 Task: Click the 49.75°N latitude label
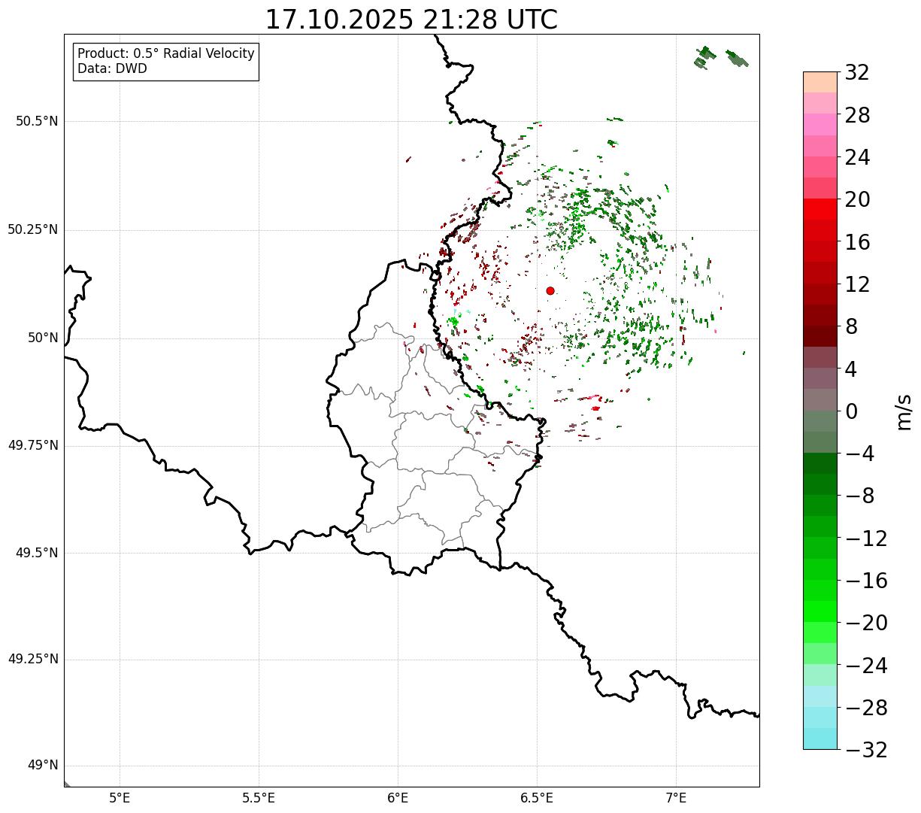[32, 445]
